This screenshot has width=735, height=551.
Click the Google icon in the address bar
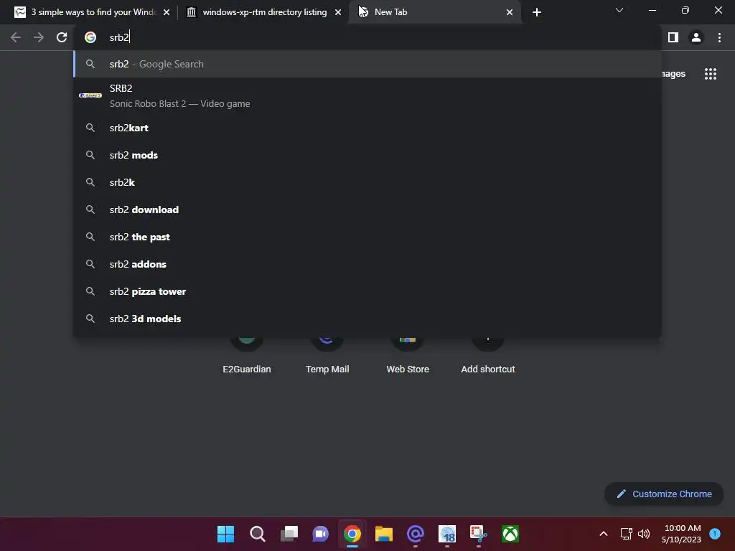90,37
